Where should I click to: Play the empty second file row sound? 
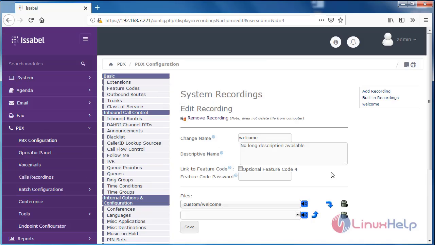pyautogui.click(x=304, y=215)
